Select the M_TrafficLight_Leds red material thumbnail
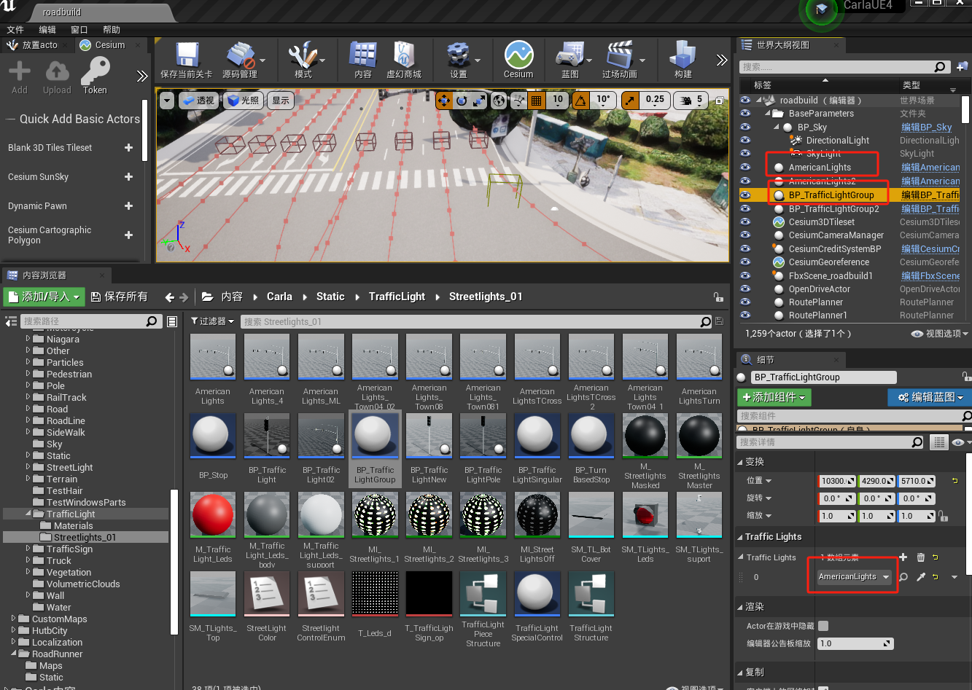This screenshot has height=690, width=972. tap(213, 516)
